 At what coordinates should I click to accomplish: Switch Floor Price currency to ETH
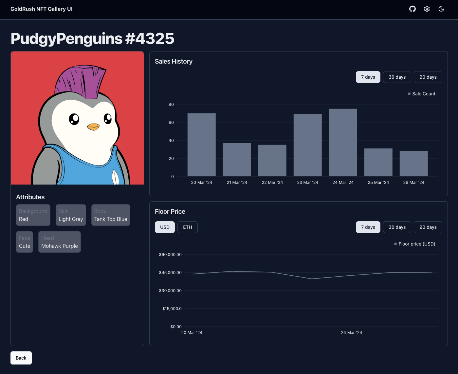(188, 227)
